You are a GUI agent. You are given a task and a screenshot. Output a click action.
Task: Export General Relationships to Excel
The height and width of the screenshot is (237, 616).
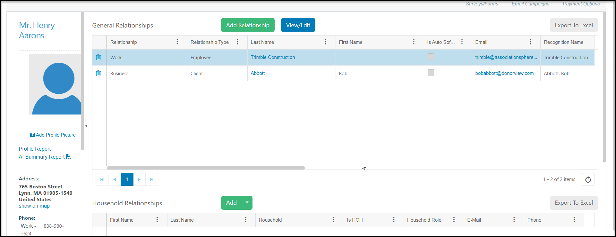[x=574, y=25]
